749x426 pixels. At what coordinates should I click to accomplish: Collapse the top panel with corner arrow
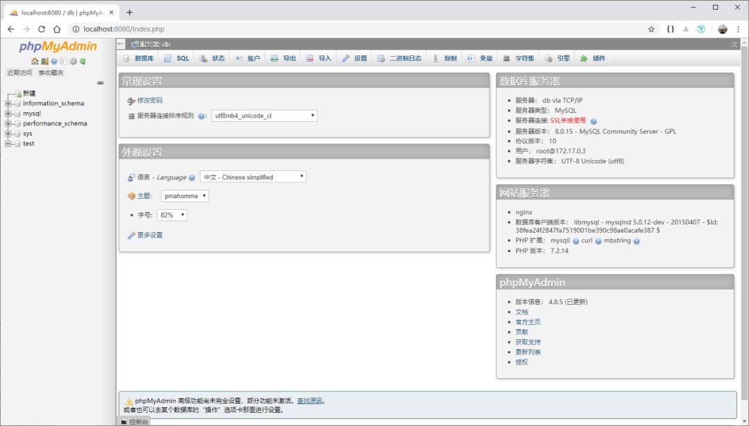tap(734, 44)
